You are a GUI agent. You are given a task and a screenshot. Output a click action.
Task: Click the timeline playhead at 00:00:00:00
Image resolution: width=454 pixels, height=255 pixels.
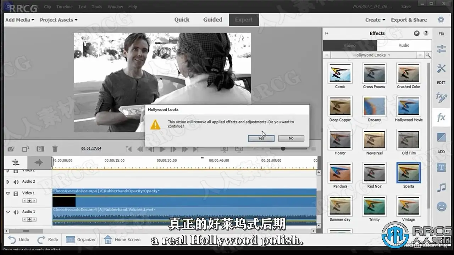[53, 161]
